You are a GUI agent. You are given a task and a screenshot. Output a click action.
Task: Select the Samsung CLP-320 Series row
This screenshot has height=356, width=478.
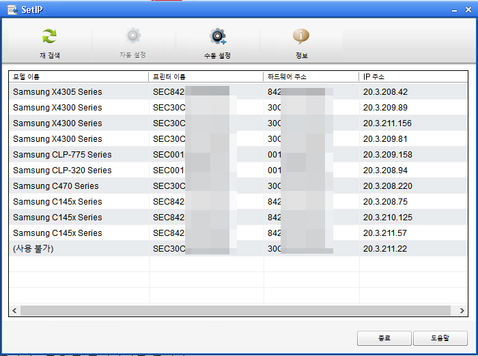[x=238, y=170]
